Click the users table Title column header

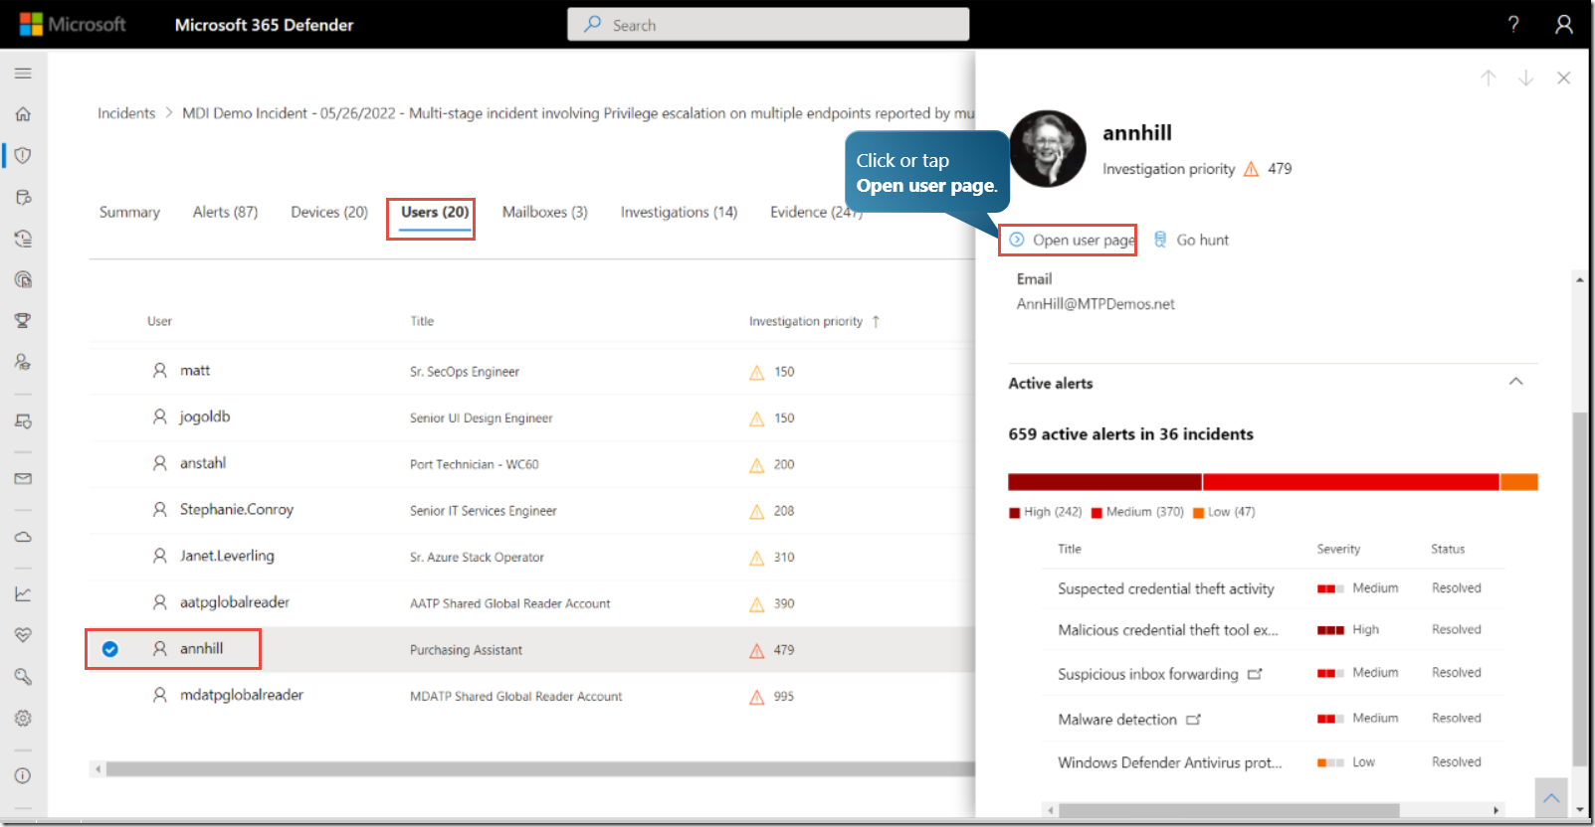coord(422,321)
